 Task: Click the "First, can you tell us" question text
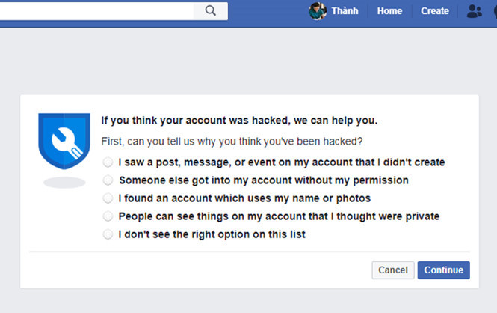tap(232, 142)
